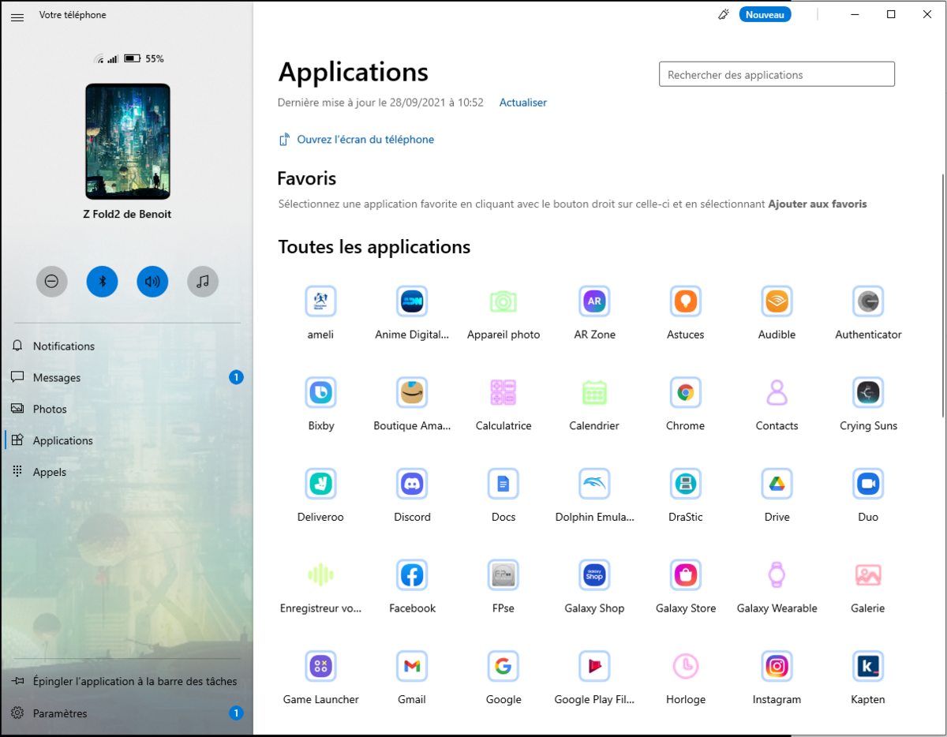Open the hamburger navigation menu

click(x=17, y=16)
